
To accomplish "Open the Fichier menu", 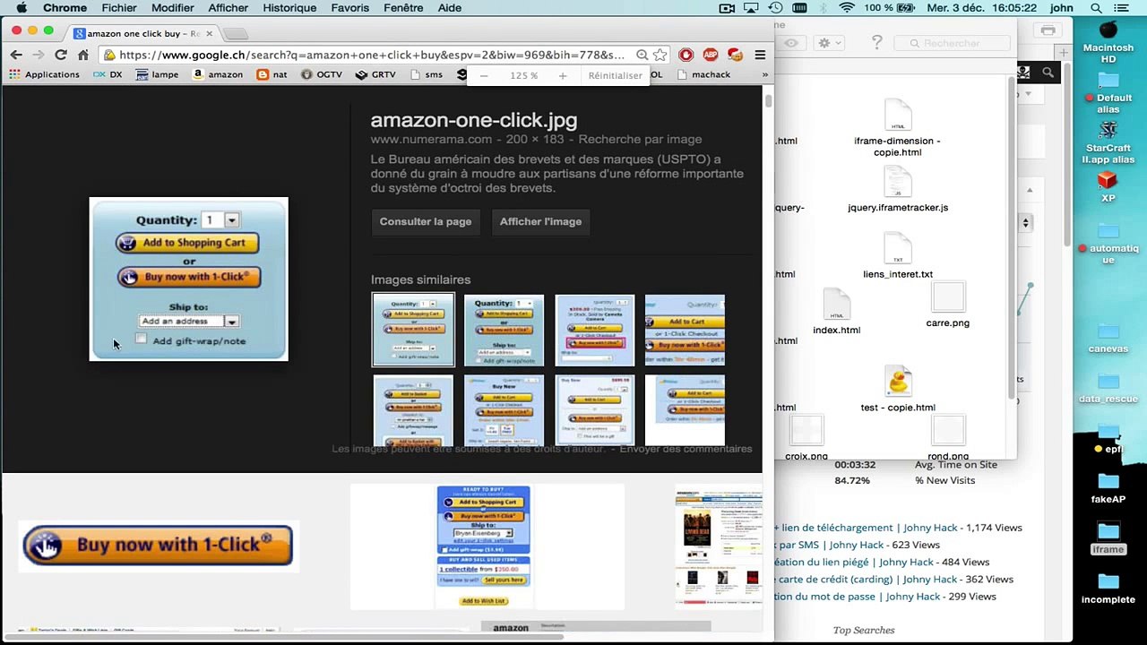I will pyautogui.click(x=119, y=8).
